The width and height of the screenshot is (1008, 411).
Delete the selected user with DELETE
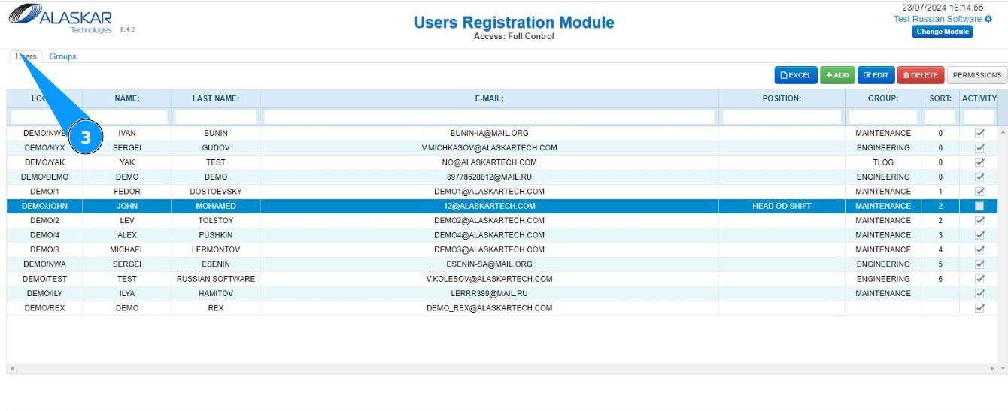click(920, 75)
